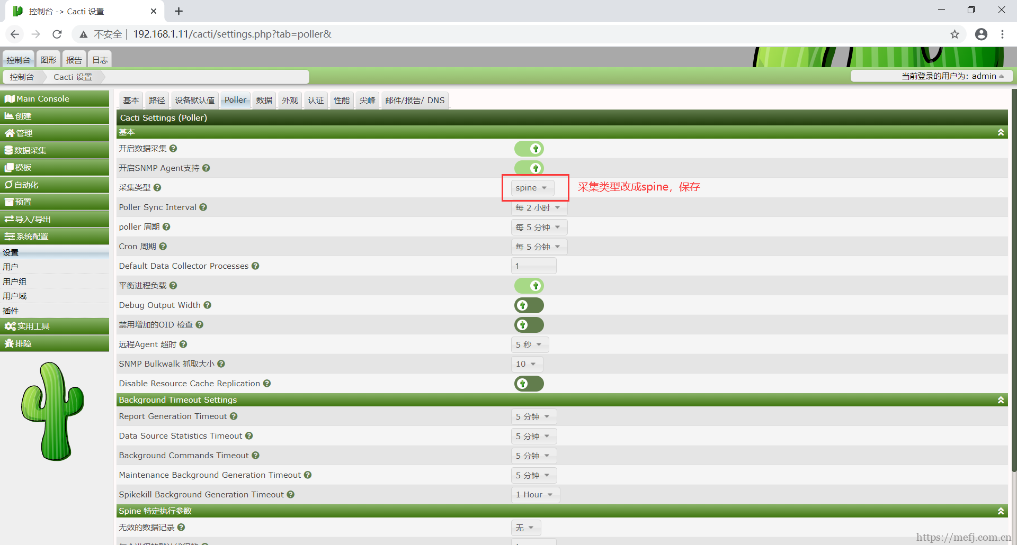Viewport: 1017px width, 545px height.
Task: Click help icon for Data Source Statistics Timeout
Action: point(249,436)
